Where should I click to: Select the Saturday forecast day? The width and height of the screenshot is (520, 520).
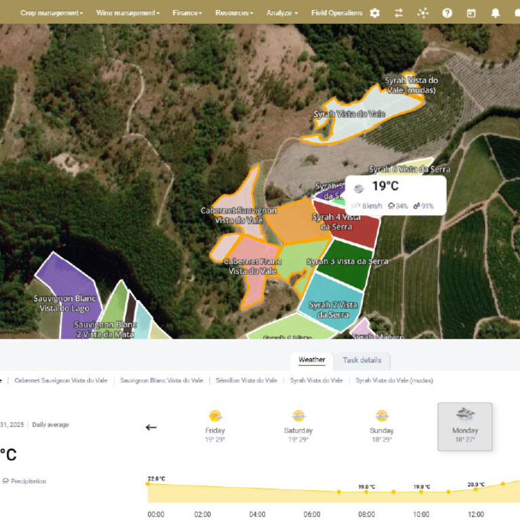(298, 427)
